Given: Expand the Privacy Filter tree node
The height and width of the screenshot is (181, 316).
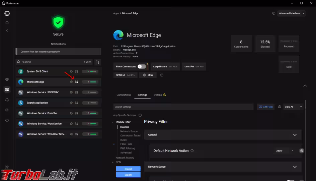Looking at the screenshot, I should click(113, 122).
